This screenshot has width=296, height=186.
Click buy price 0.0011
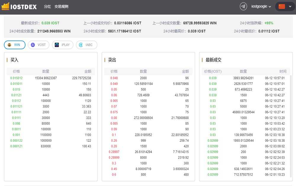coord(16,129)
